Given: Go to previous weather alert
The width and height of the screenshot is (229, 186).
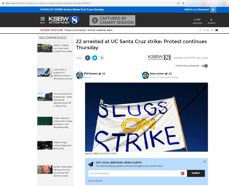Looking at the screenshot, I should 200,30.
